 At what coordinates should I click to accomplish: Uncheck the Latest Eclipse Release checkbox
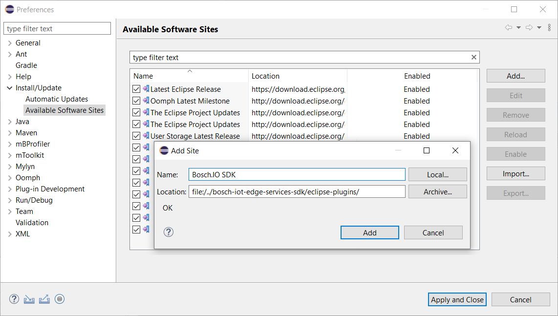136,89
